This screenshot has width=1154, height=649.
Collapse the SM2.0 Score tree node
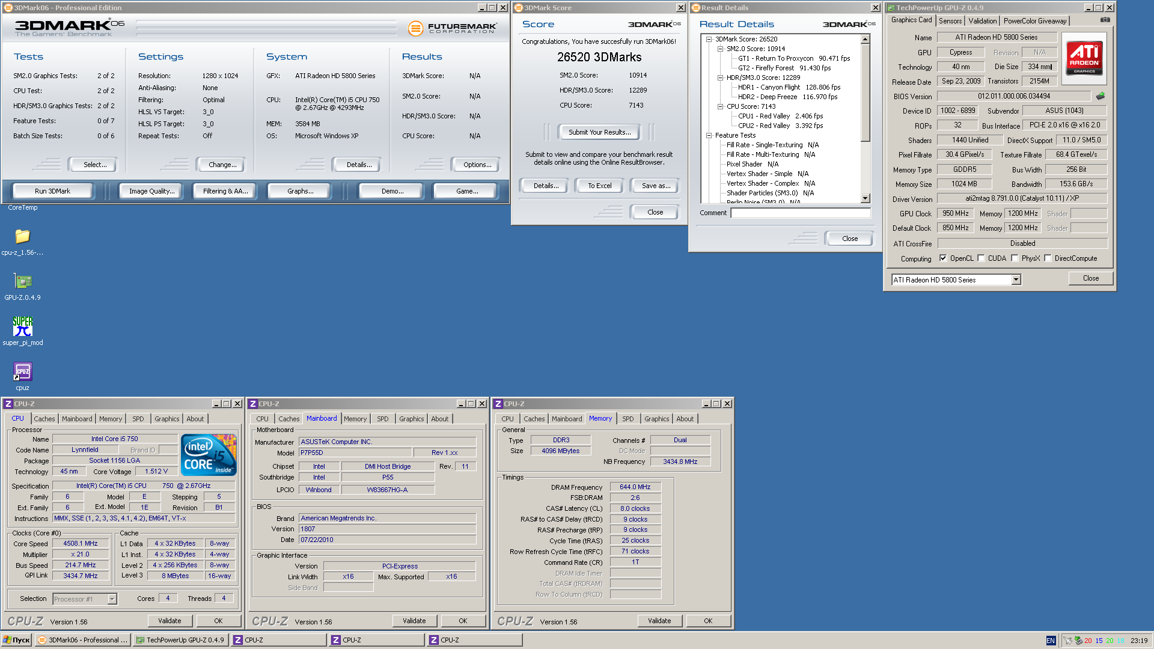[x=721, y=49]
